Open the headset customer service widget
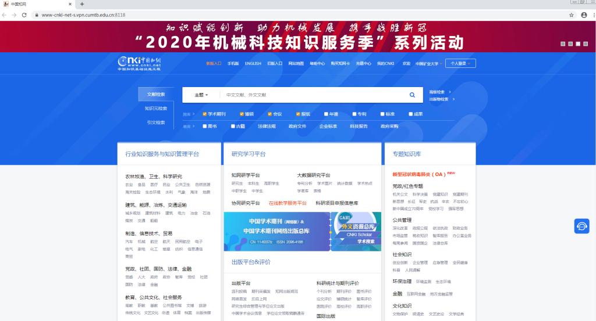Viewport: 596px width, 321px height. click(581, 226)
